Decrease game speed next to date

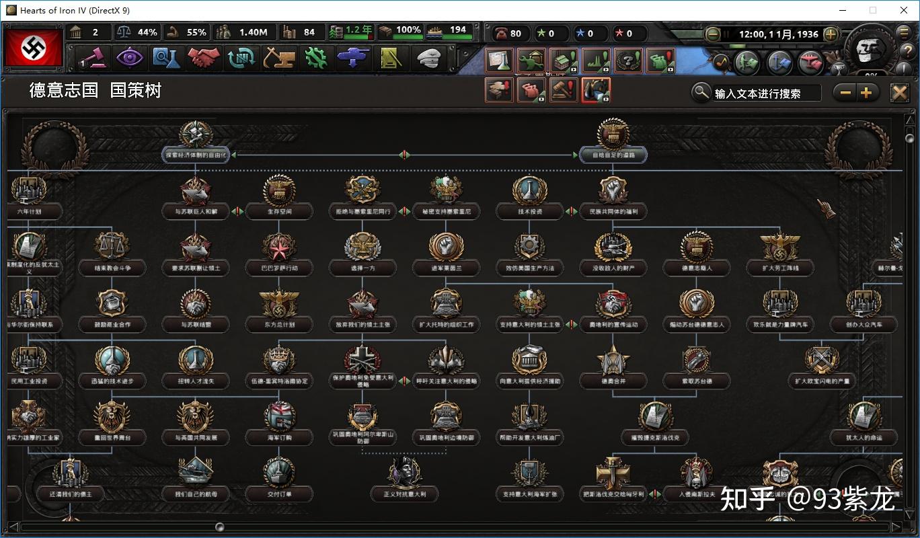712,34
